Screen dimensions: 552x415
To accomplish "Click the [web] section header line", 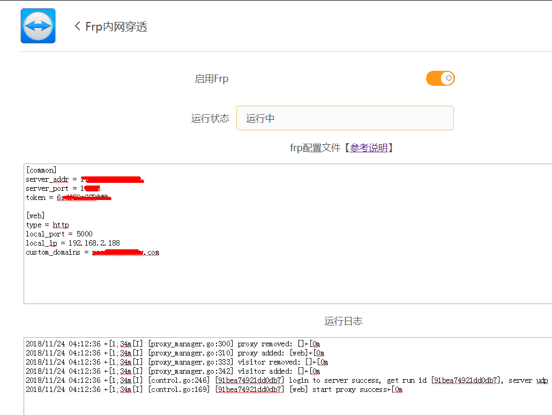I will (35, 216).
